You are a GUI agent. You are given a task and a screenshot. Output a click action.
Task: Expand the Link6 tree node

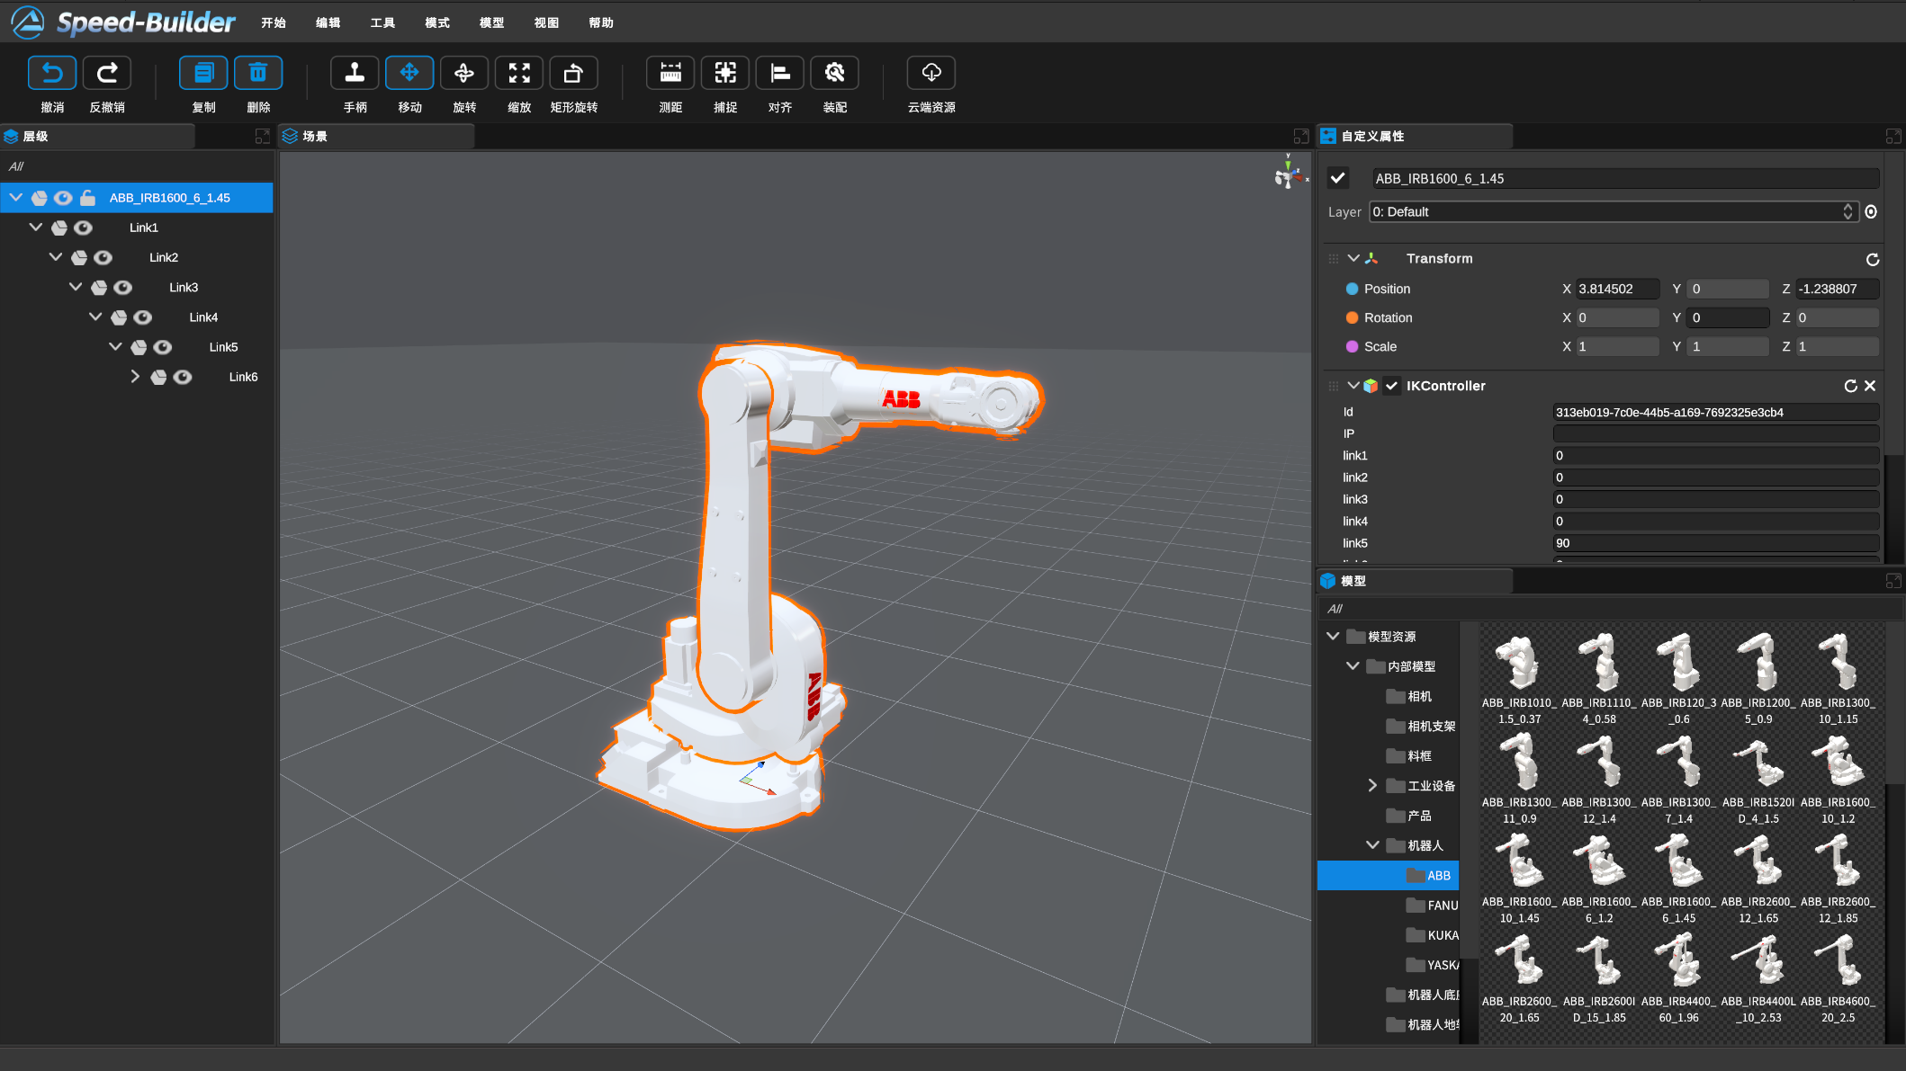(135, 376)
